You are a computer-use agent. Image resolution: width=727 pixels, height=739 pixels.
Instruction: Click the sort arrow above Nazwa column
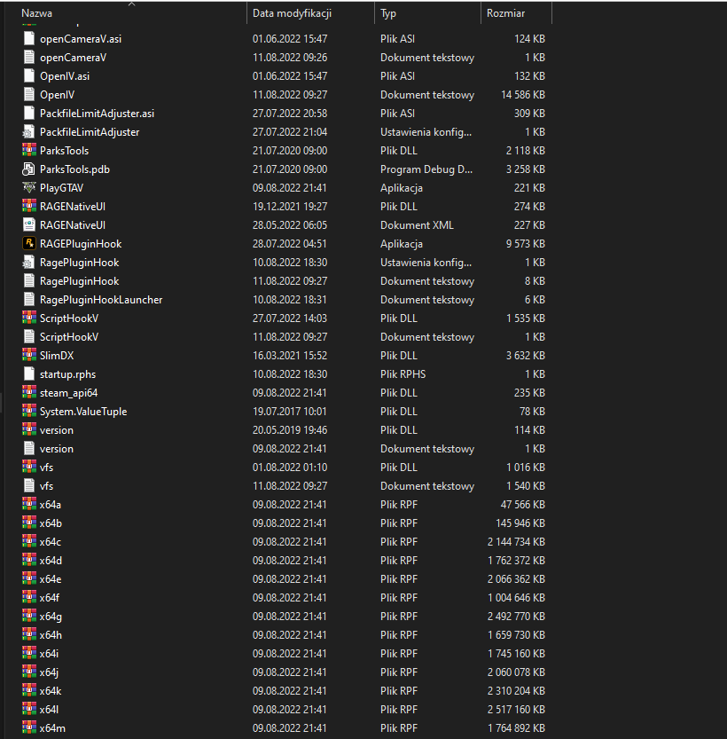click(x=132, y=4)
